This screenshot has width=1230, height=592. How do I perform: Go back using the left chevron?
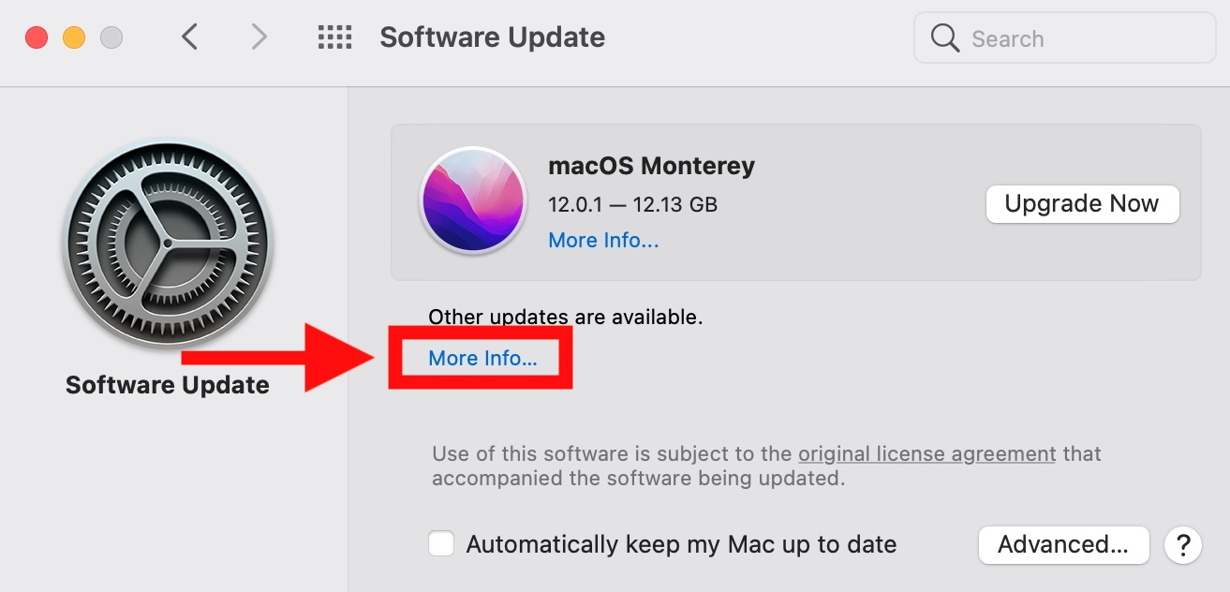(190, 37)
